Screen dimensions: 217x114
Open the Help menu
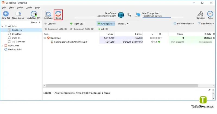(x=37, y=8)
